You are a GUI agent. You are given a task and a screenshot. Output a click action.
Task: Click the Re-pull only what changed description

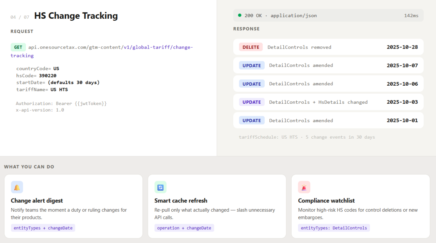(x=215, y=214)
